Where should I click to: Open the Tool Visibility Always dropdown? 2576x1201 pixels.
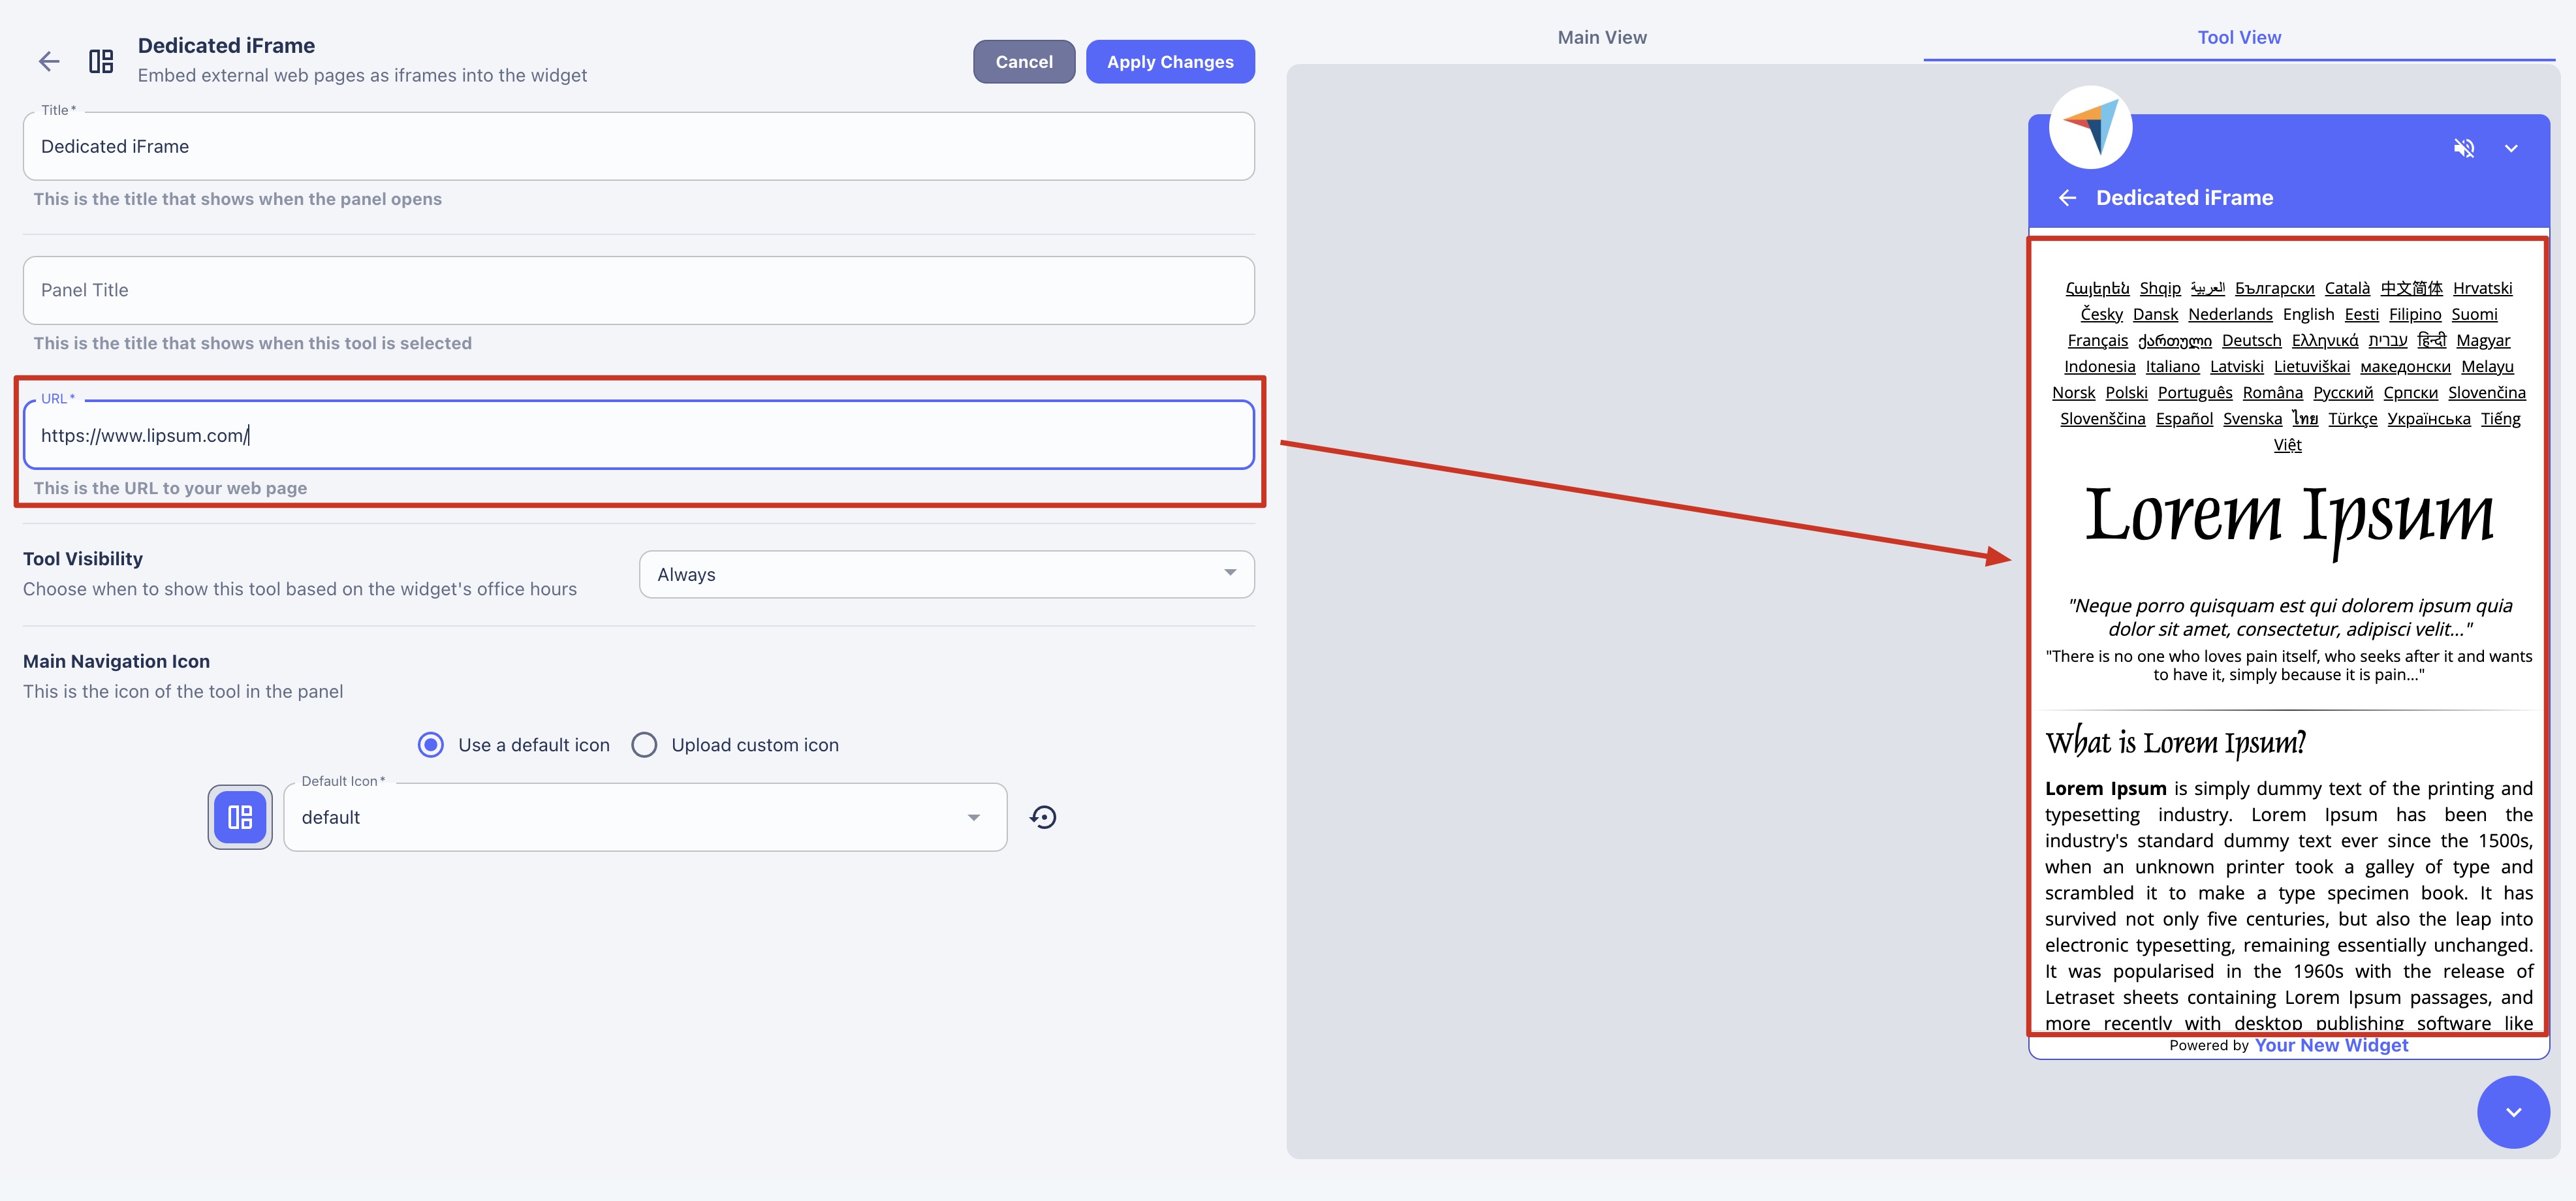[x=946, y=574]
